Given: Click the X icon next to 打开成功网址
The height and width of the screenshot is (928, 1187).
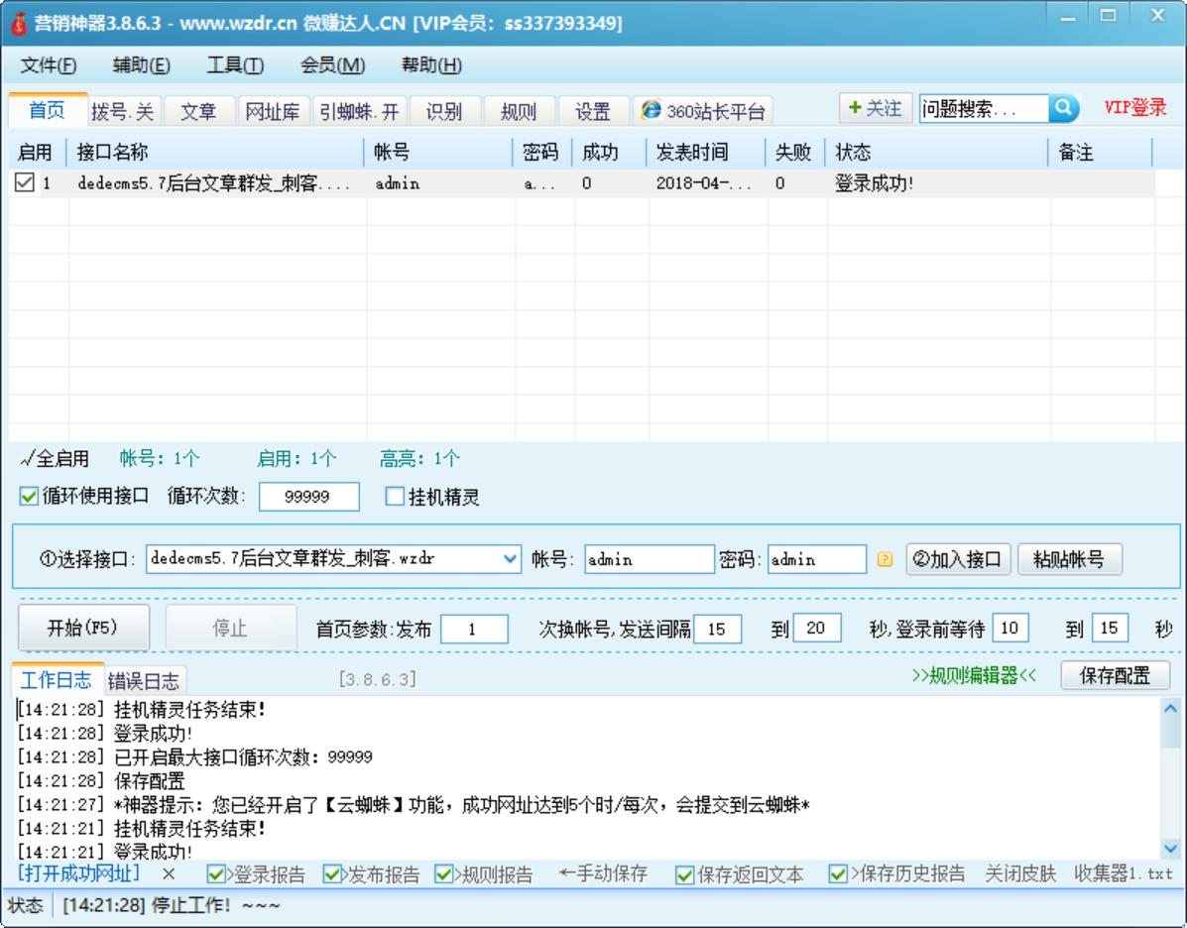Looking at the screenshot, I should (168, 873).
